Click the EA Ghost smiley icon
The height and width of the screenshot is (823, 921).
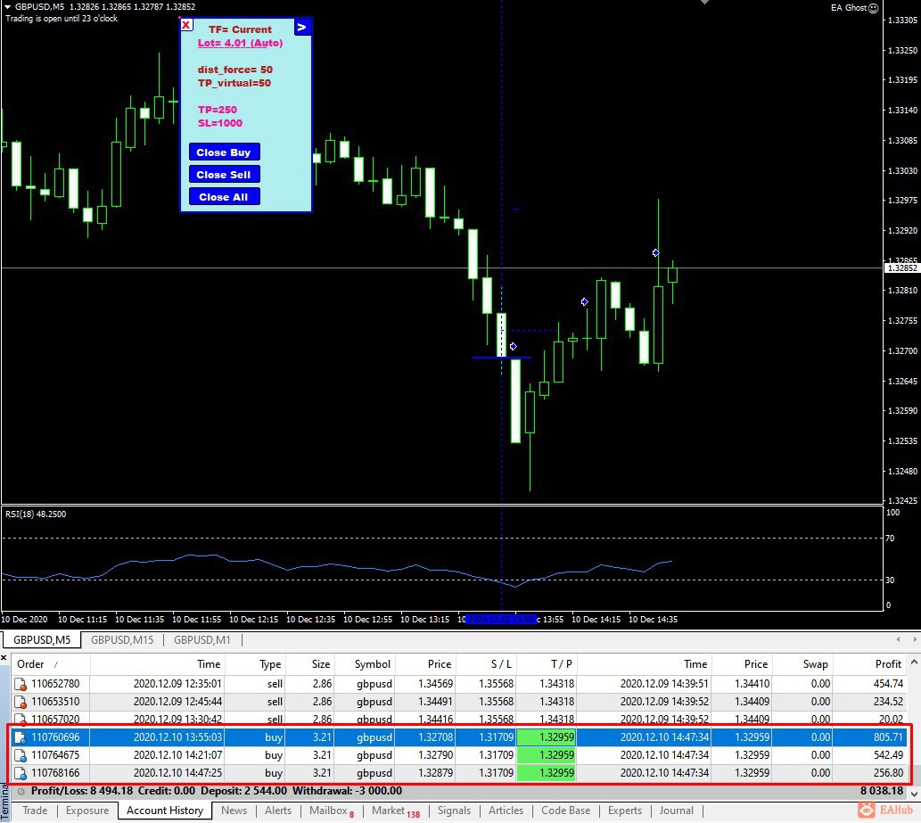pos(874,8)
